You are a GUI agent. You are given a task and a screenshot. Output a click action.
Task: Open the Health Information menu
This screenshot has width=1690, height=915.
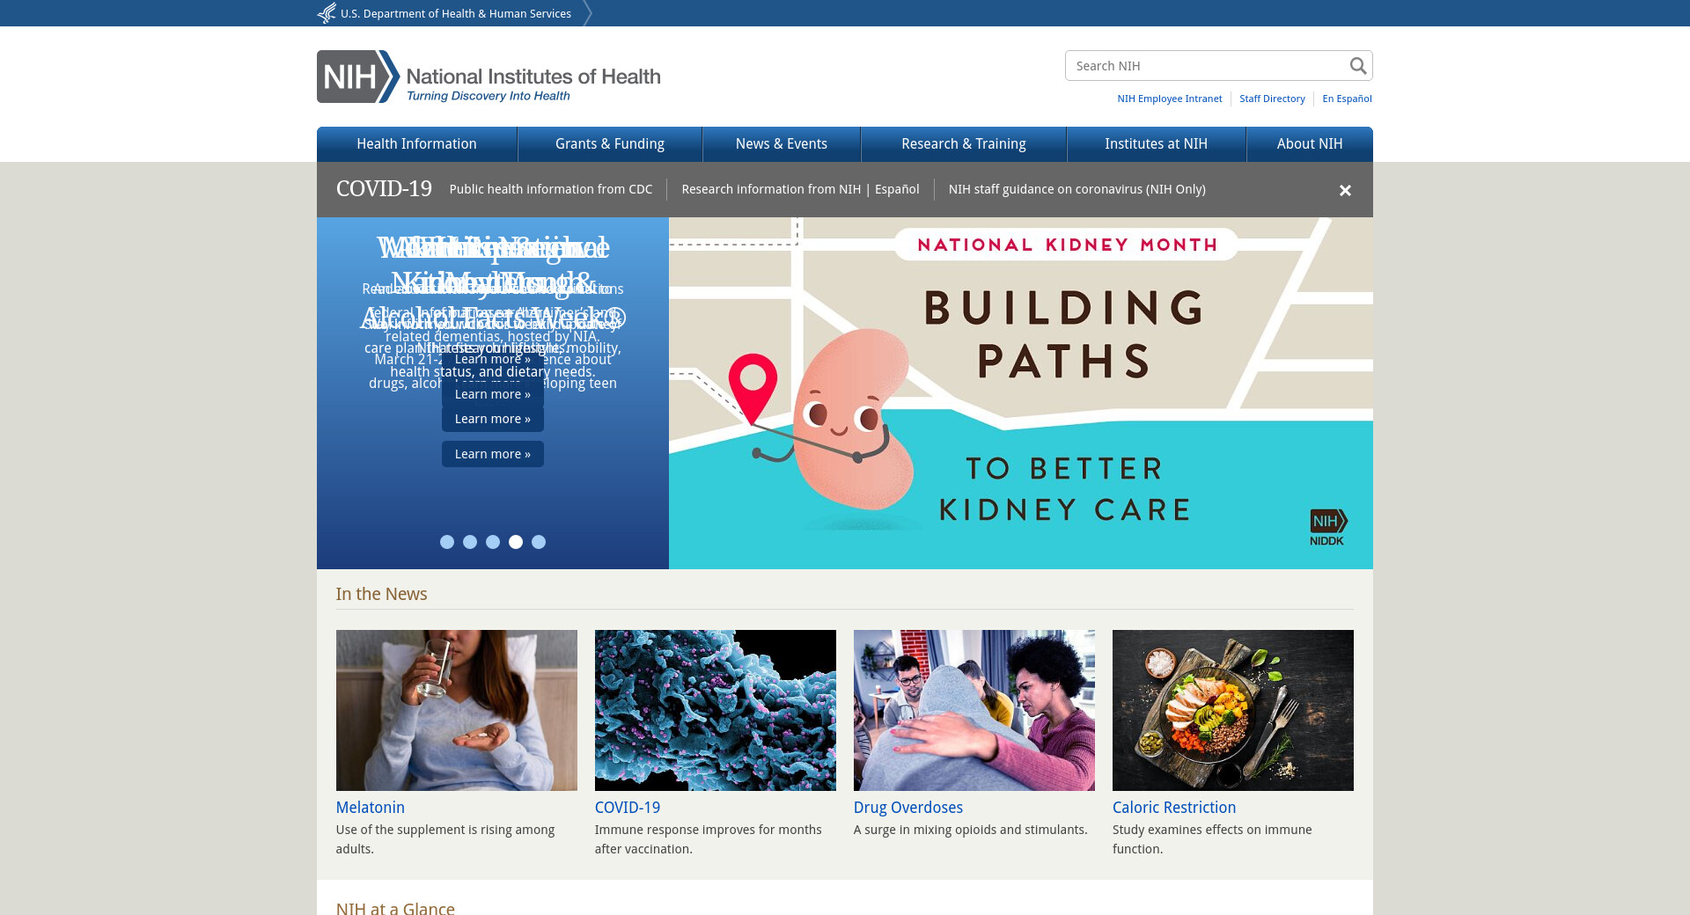coord(416,144)
